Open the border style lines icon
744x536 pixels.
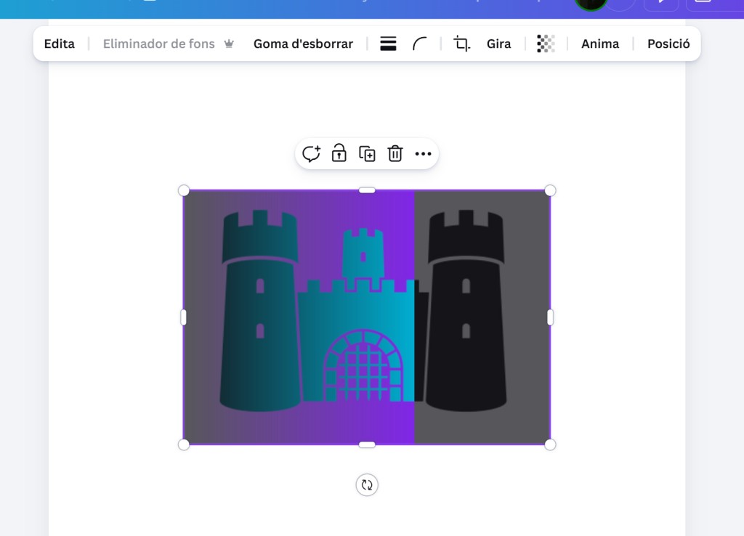point(388,44)
